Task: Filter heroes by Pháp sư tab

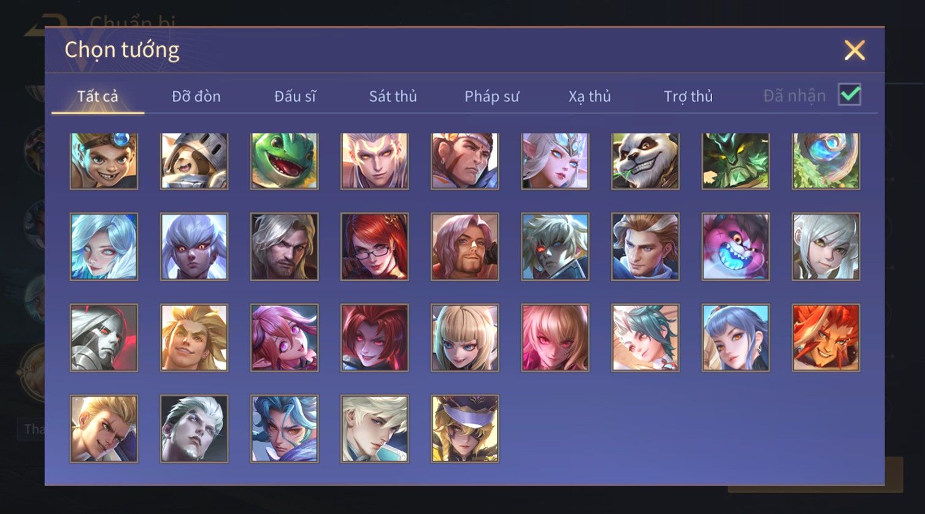Action: coord(492,96)
